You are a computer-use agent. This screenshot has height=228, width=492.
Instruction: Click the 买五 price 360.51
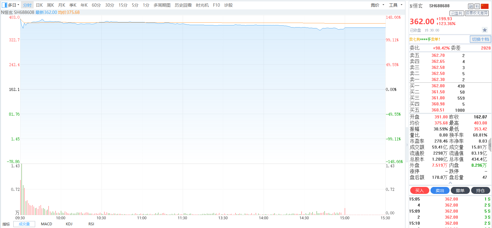[x=438, y=110]
